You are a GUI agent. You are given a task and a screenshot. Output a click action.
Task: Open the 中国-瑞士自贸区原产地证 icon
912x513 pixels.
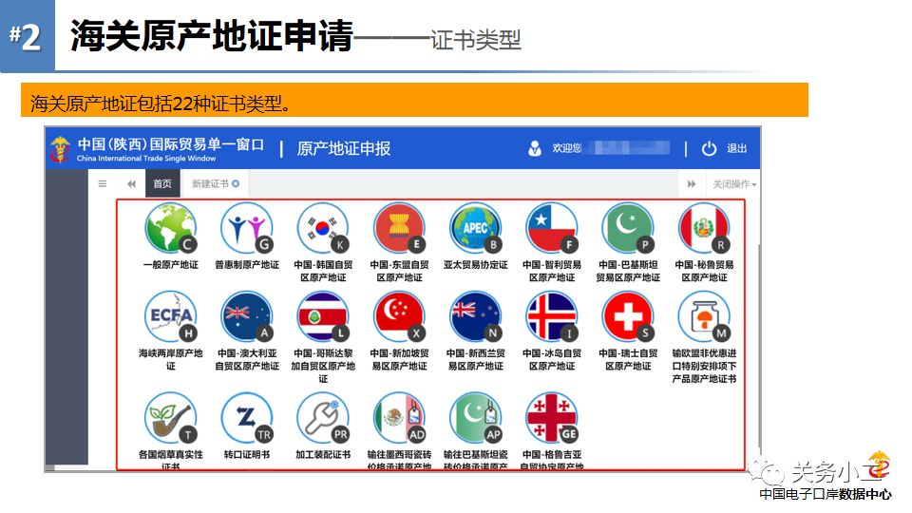pyautogui.click(x=628, y=316)
